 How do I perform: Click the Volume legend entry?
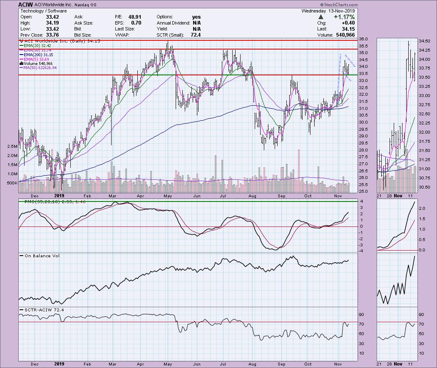(x=38, y=63)
